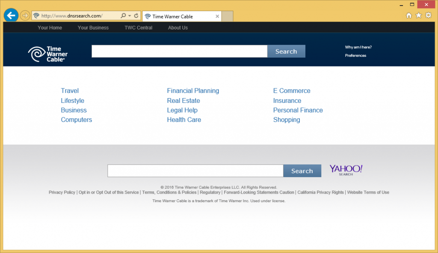Click the Yahoo! Search logo
Viewport: 438px width, 253px height.
coord(346,170)
